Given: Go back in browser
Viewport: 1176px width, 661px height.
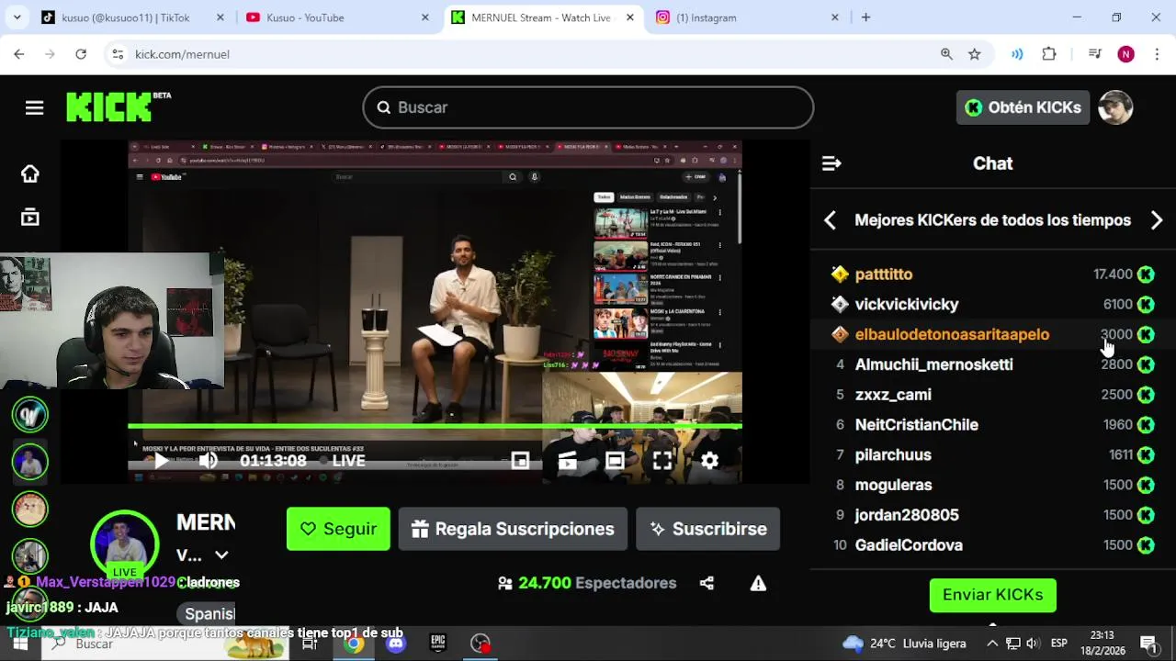Looking at the screenshot, I should pos(19,54).
